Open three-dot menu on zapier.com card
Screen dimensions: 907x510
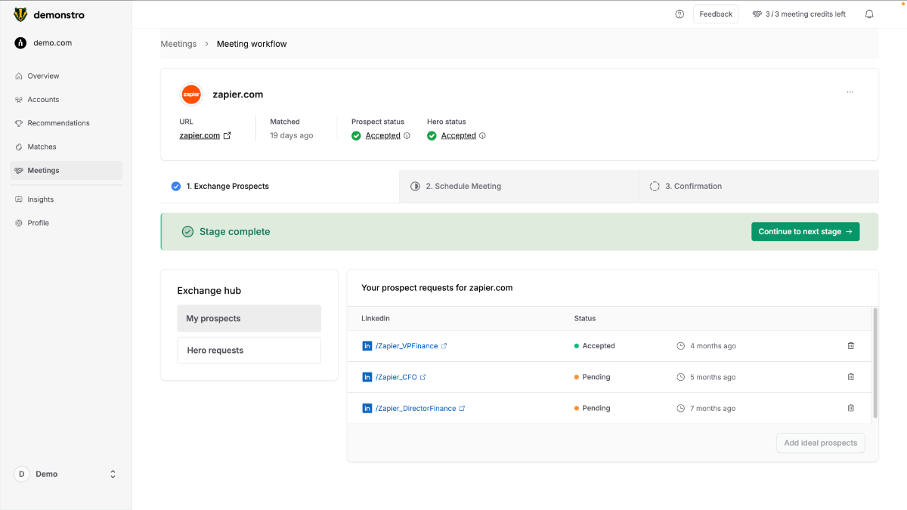point(850,92)
